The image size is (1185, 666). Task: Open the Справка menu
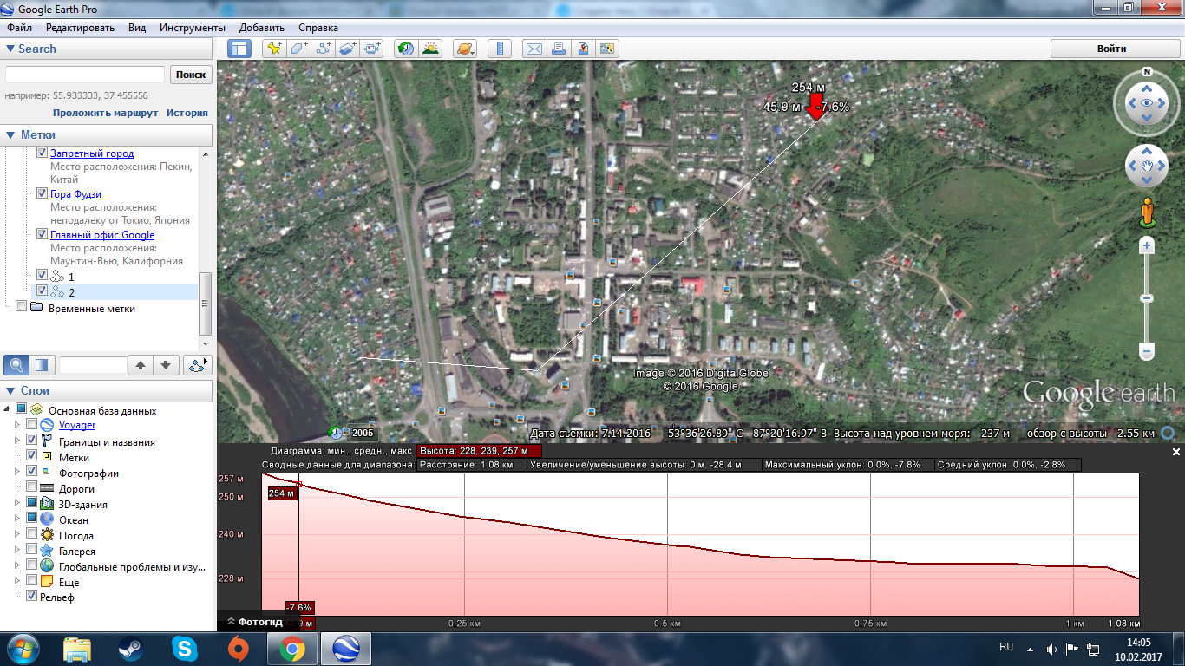[x=318, y=28]
